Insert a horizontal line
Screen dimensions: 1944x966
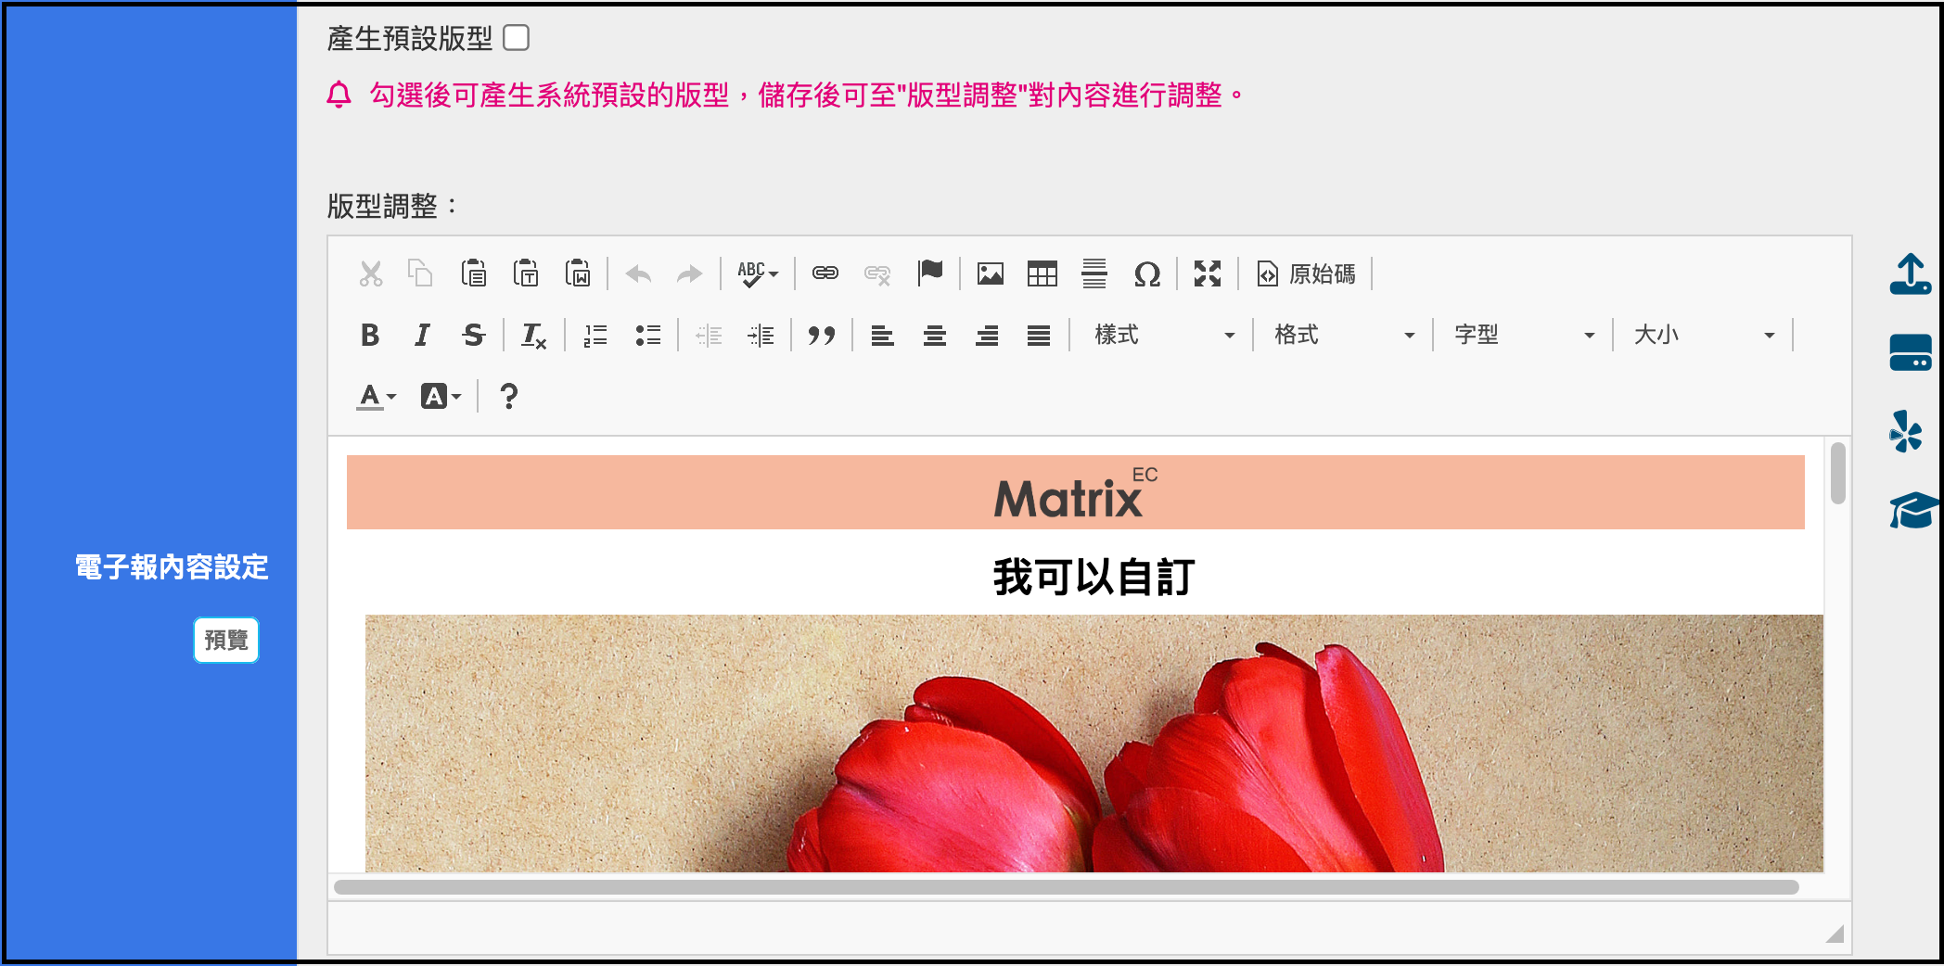pyautogui.click(x=1093, y=274)
